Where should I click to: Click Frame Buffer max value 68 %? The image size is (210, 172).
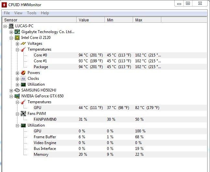coord(139,137)
